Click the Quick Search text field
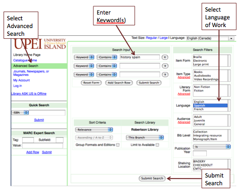Image resolution: width=243 pixels, height=193 pixels. tap(47, 113)
